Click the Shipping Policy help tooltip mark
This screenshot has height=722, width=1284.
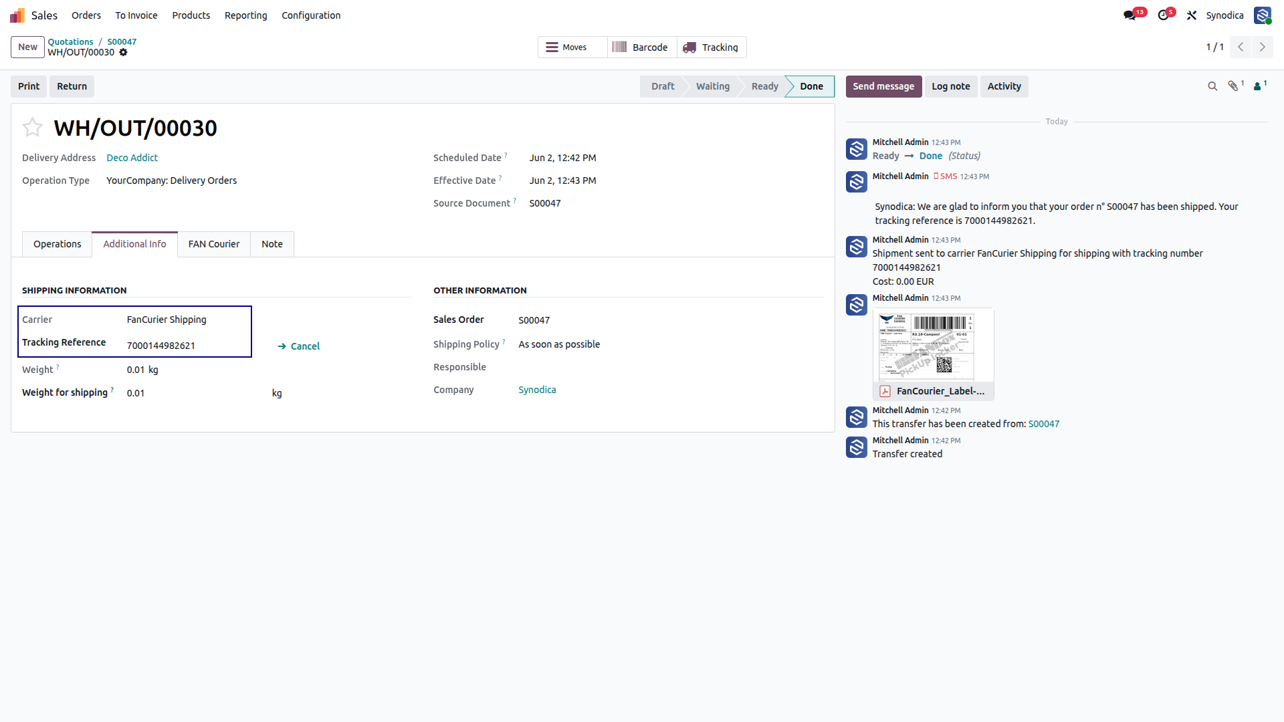click(x=504, y=342)
